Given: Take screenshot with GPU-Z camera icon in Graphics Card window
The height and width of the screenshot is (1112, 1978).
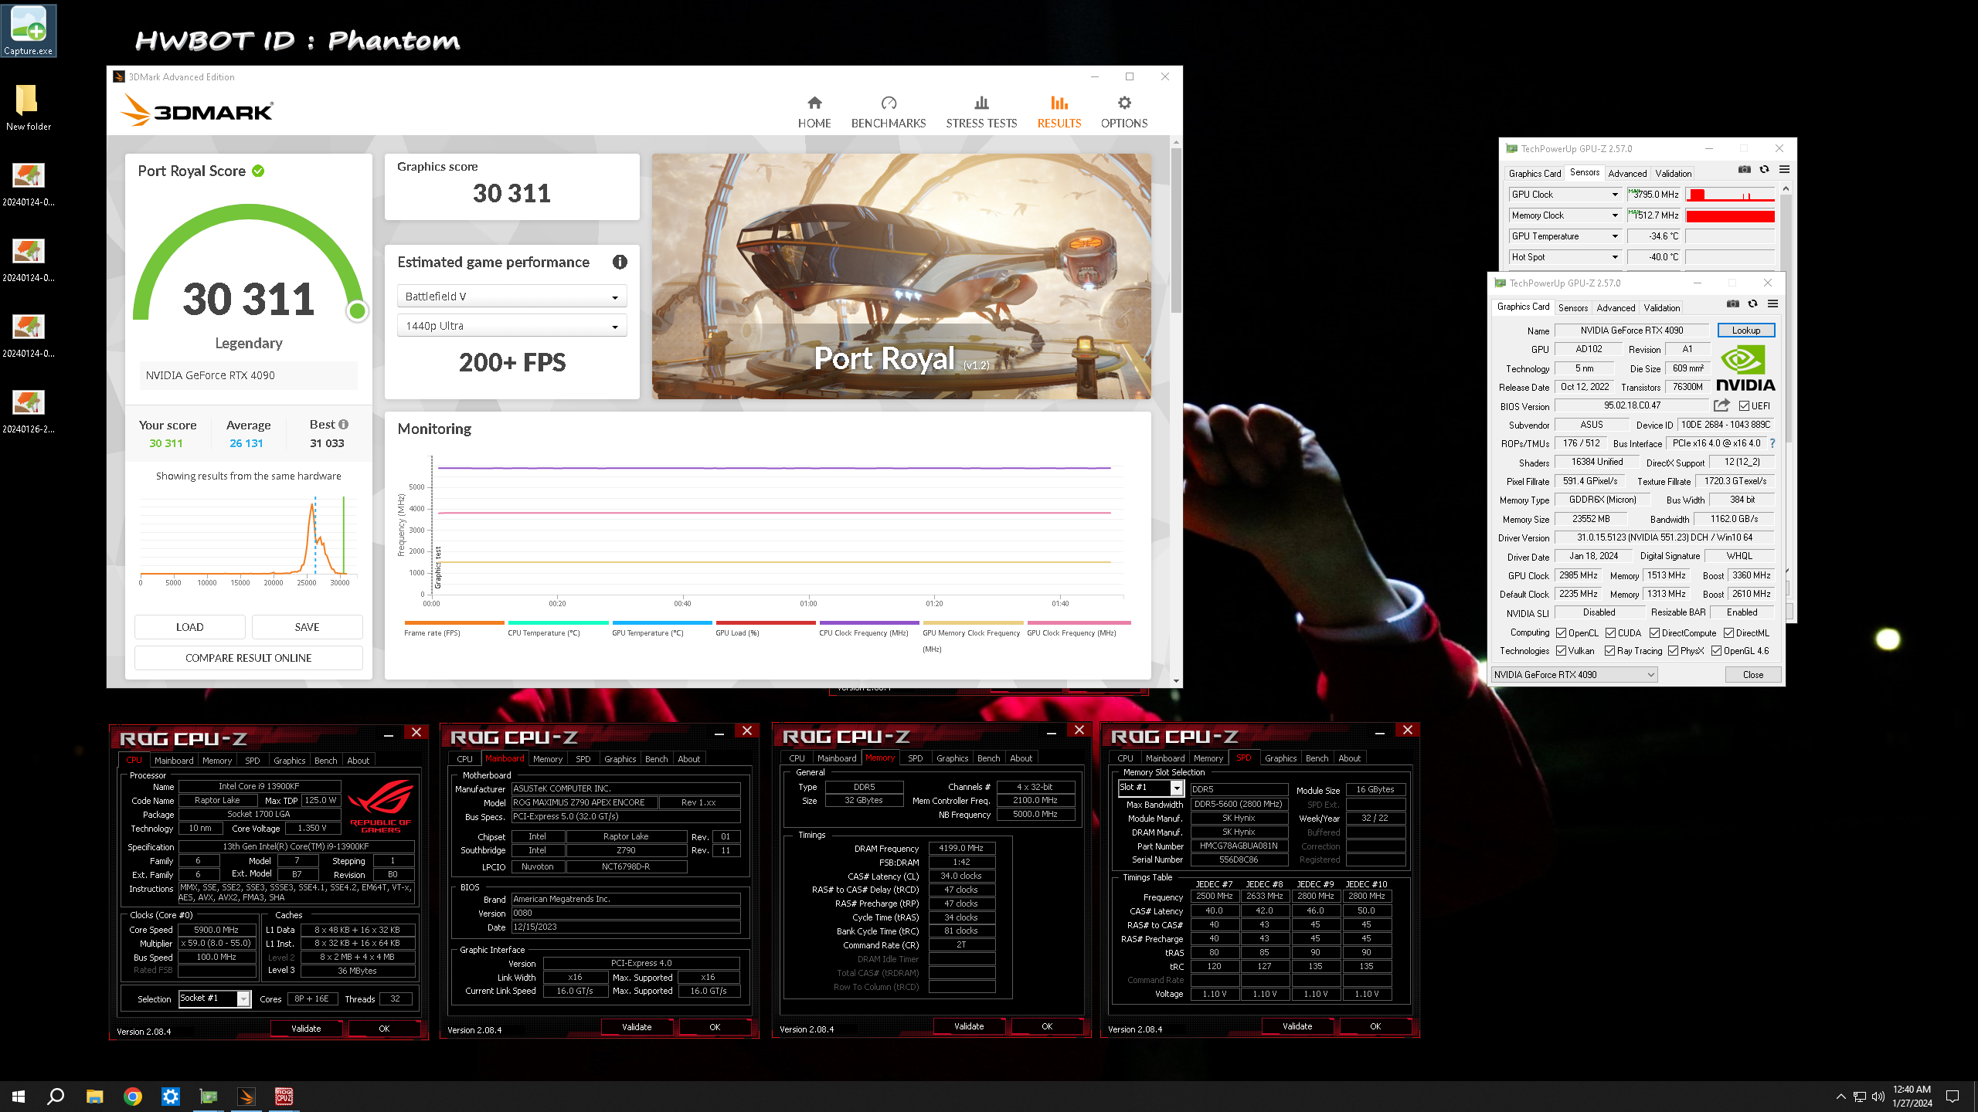Looking at the screenshot, I should [1733, 303].
